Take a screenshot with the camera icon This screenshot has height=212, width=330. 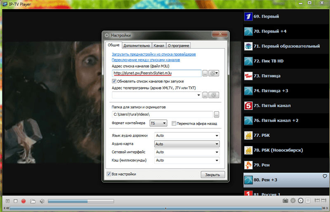pos(285,200)
